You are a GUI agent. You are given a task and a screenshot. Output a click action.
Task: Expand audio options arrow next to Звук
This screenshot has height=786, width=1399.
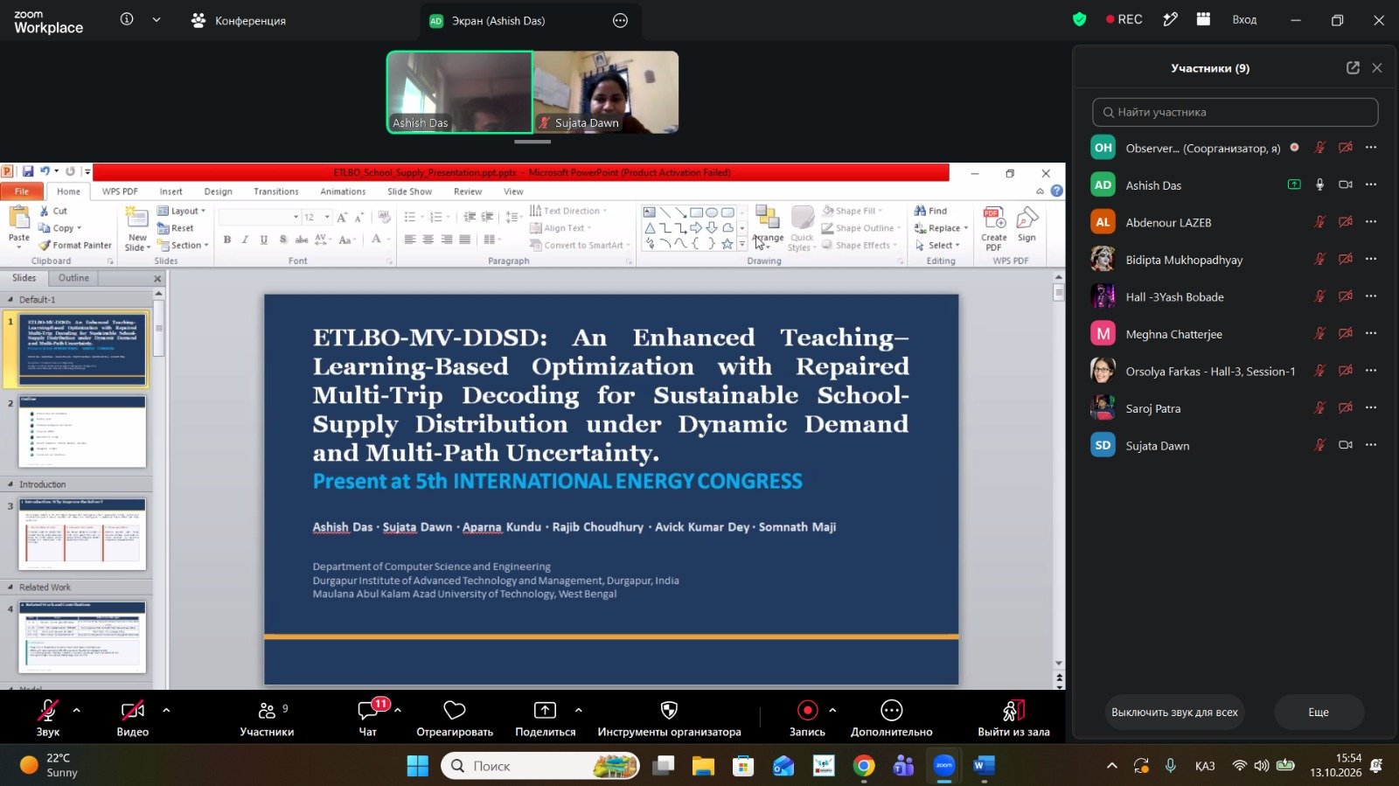tap(77, 710)
